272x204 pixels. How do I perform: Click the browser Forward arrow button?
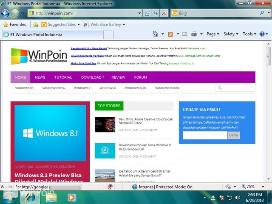pyautogui.click(x=15, y=13)
